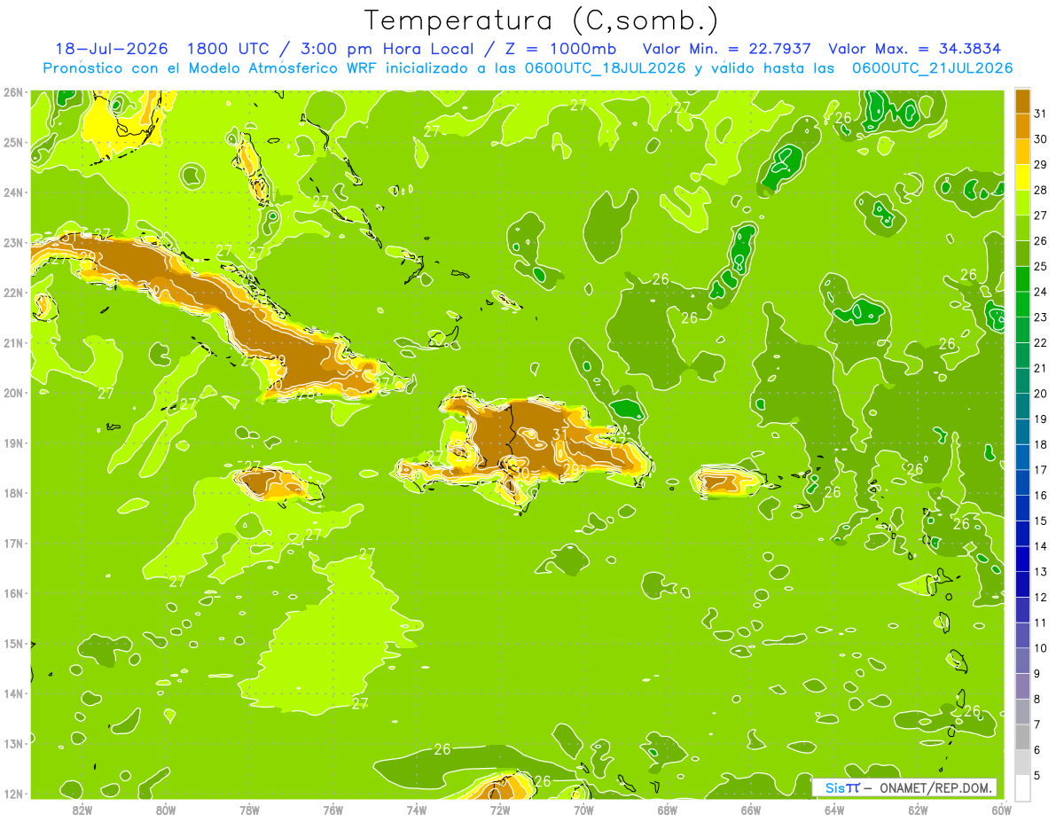Click the brown legend band above 31
Image resolution: width=1064 pixels, height=822 pixels.
[1022, 101]
